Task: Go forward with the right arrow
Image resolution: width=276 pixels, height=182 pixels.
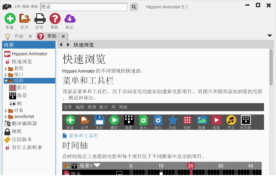Action: tap(68, 45)
